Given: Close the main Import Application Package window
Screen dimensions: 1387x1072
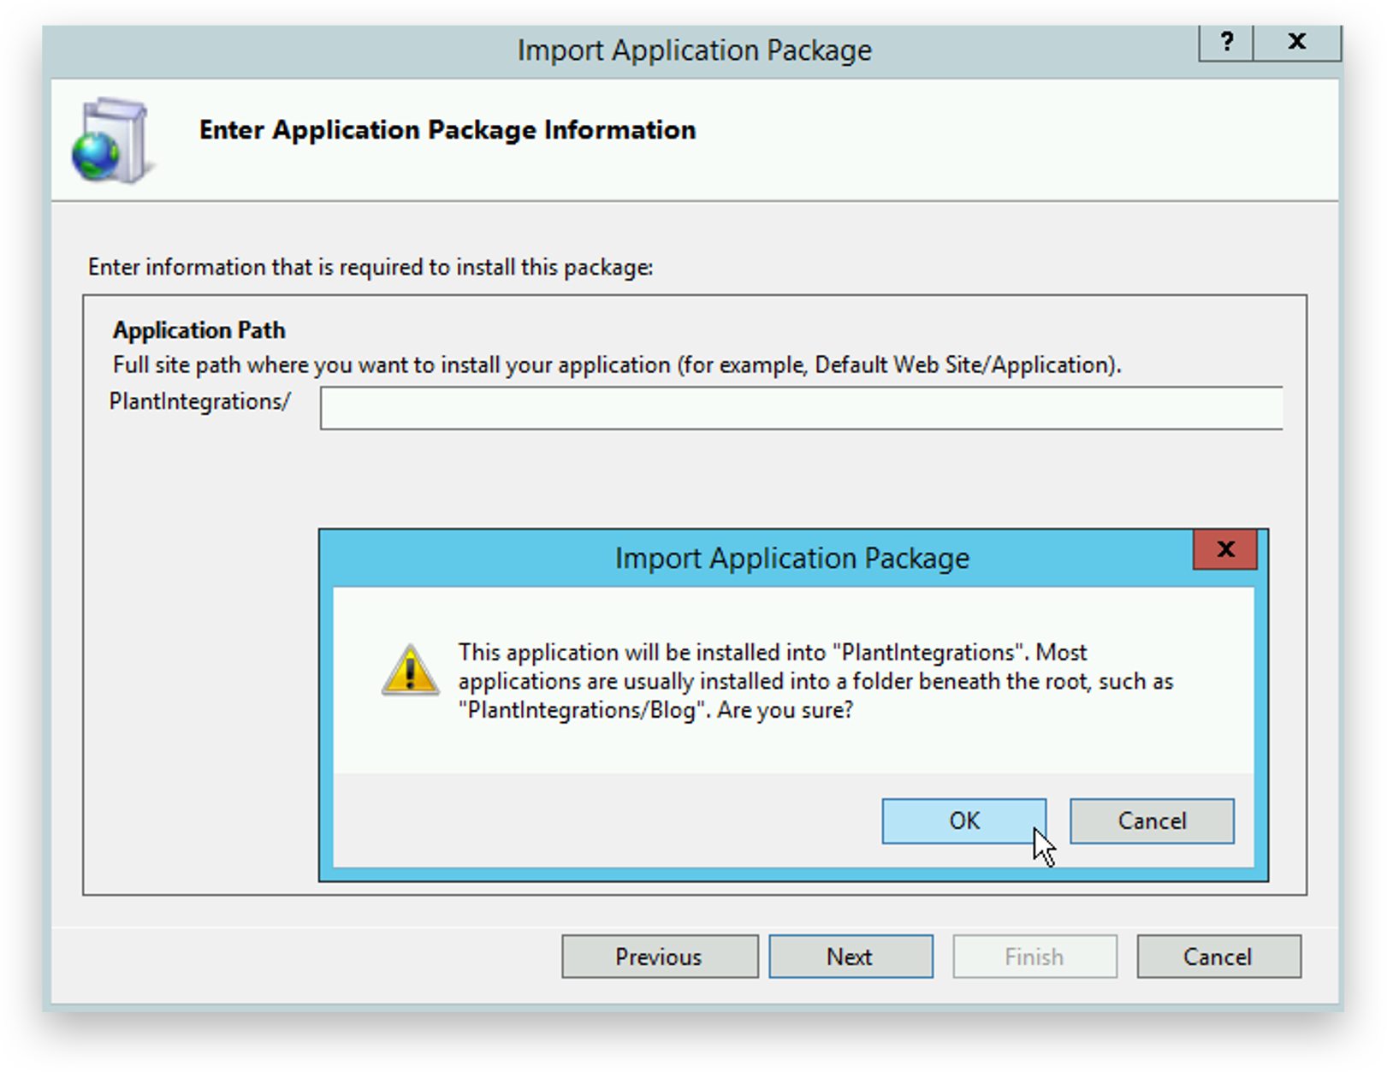Looking at the screenshot, I should pos(1297,42).
